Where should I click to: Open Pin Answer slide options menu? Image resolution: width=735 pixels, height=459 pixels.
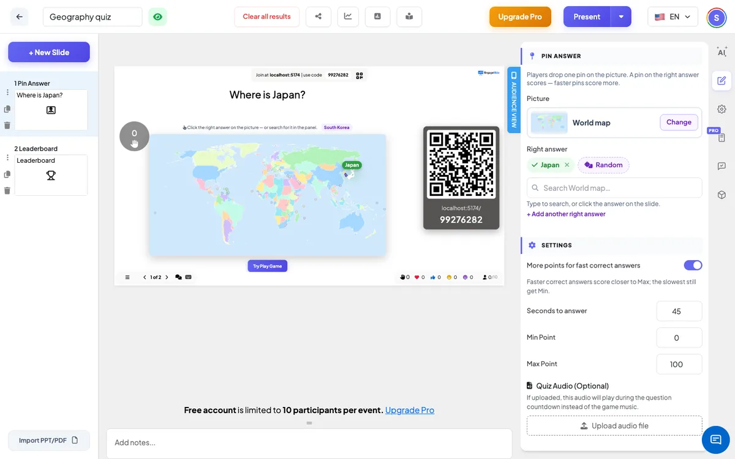7,92
